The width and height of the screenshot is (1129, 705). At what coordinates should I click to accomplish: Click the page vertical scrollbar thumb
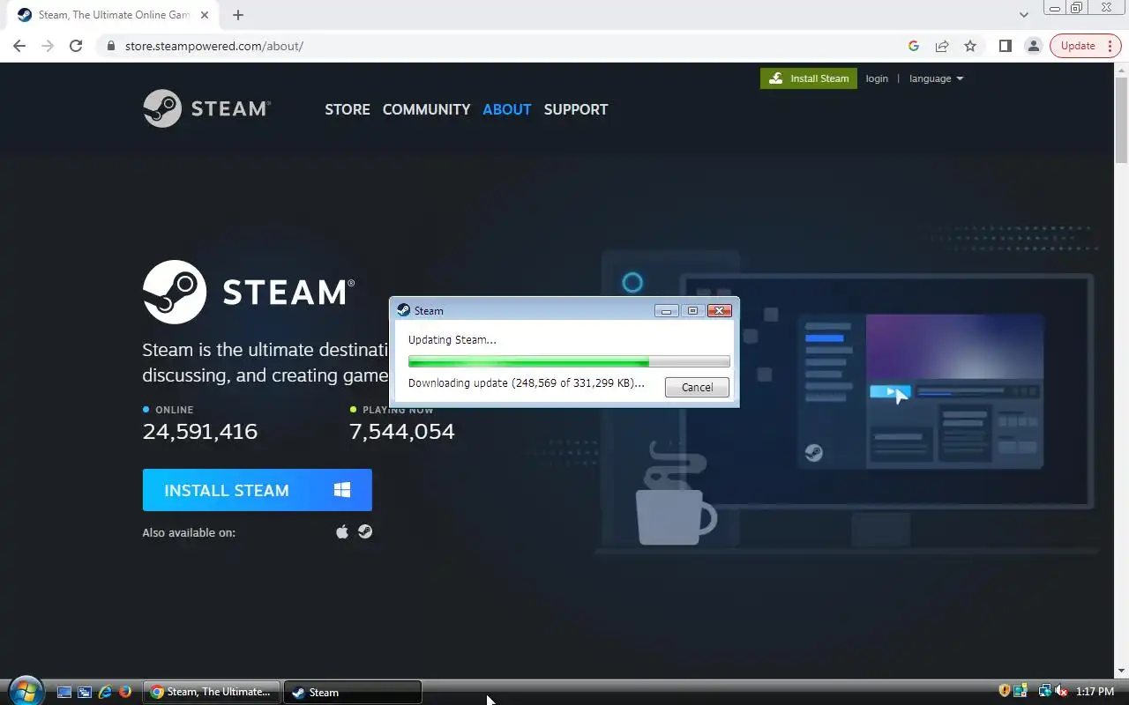pyautogui.click(x=1121, y=119)
